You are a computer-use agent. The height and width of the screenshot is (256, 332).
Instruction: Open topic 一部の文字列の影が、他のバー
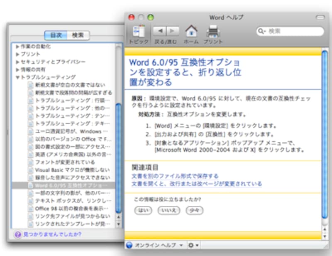(73, 193)
